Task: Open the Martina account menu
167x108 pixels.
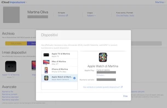Action: pos(160,2)
